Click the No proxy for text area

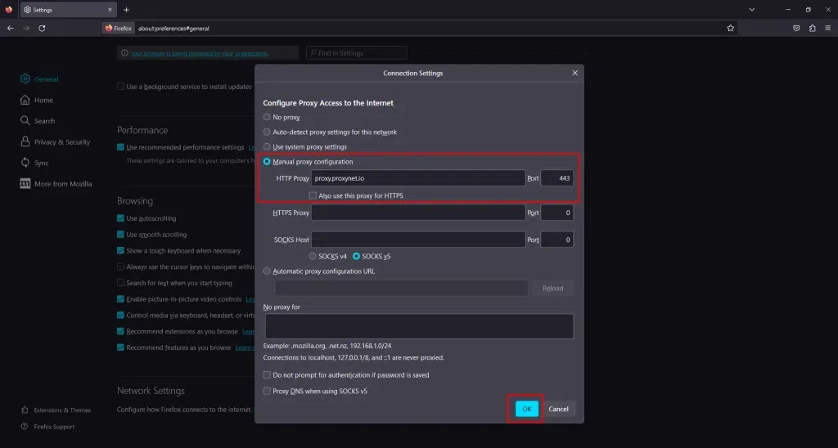point(420,326)
